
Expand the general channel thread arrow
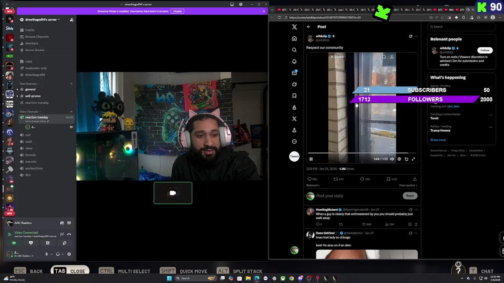pyautogui.click(x=17, y=89)
